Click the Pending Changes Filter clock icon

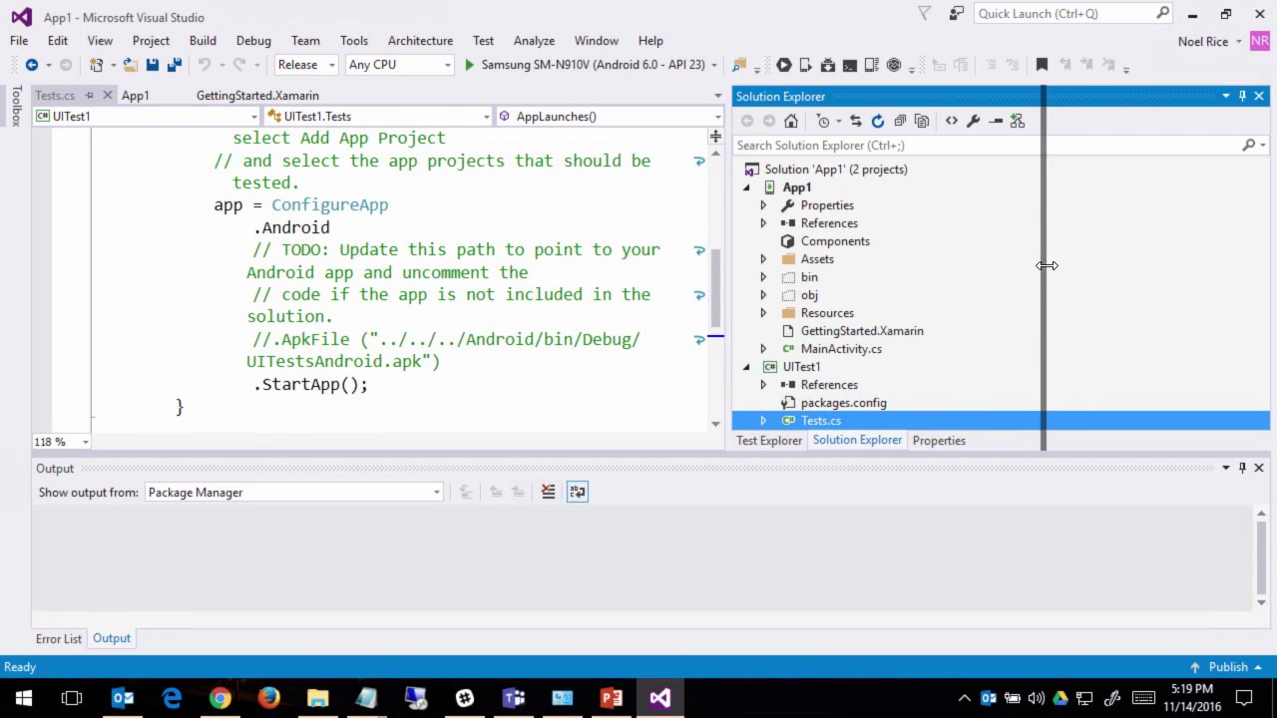(x=823, y=121)
